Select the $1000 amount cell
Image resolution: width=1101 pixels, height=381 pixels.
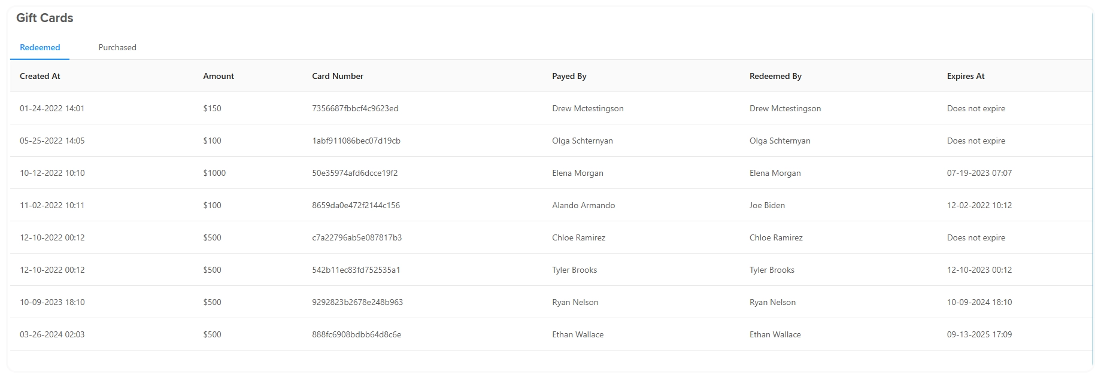(x=214, y=173)
